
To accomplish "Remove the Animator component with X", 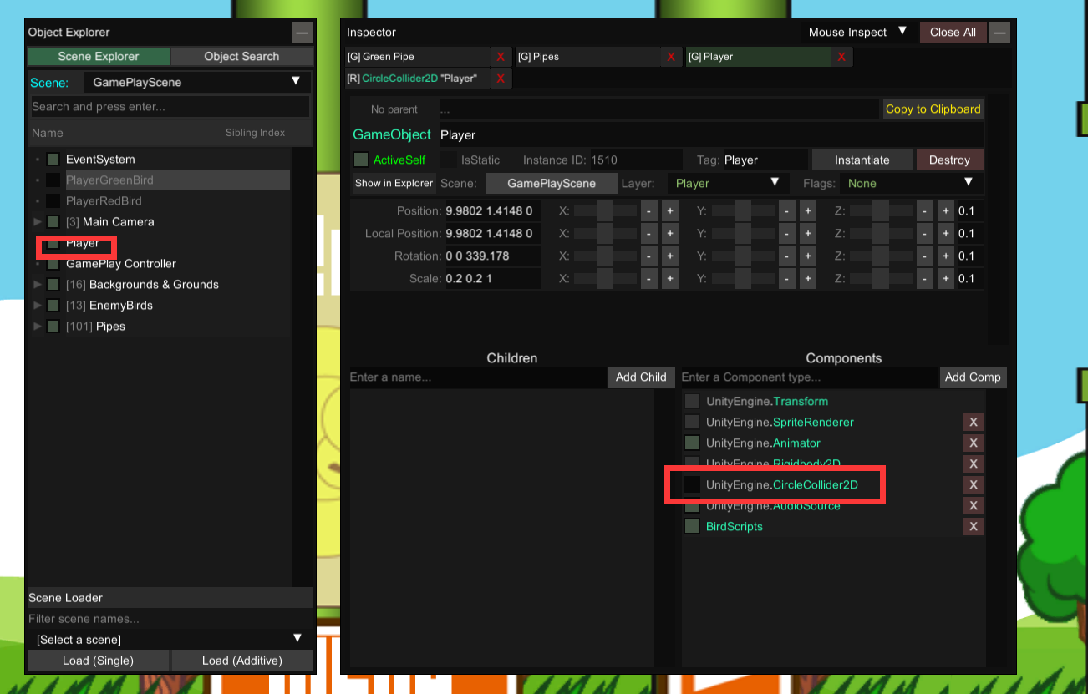I will click(x=973, y=443).
